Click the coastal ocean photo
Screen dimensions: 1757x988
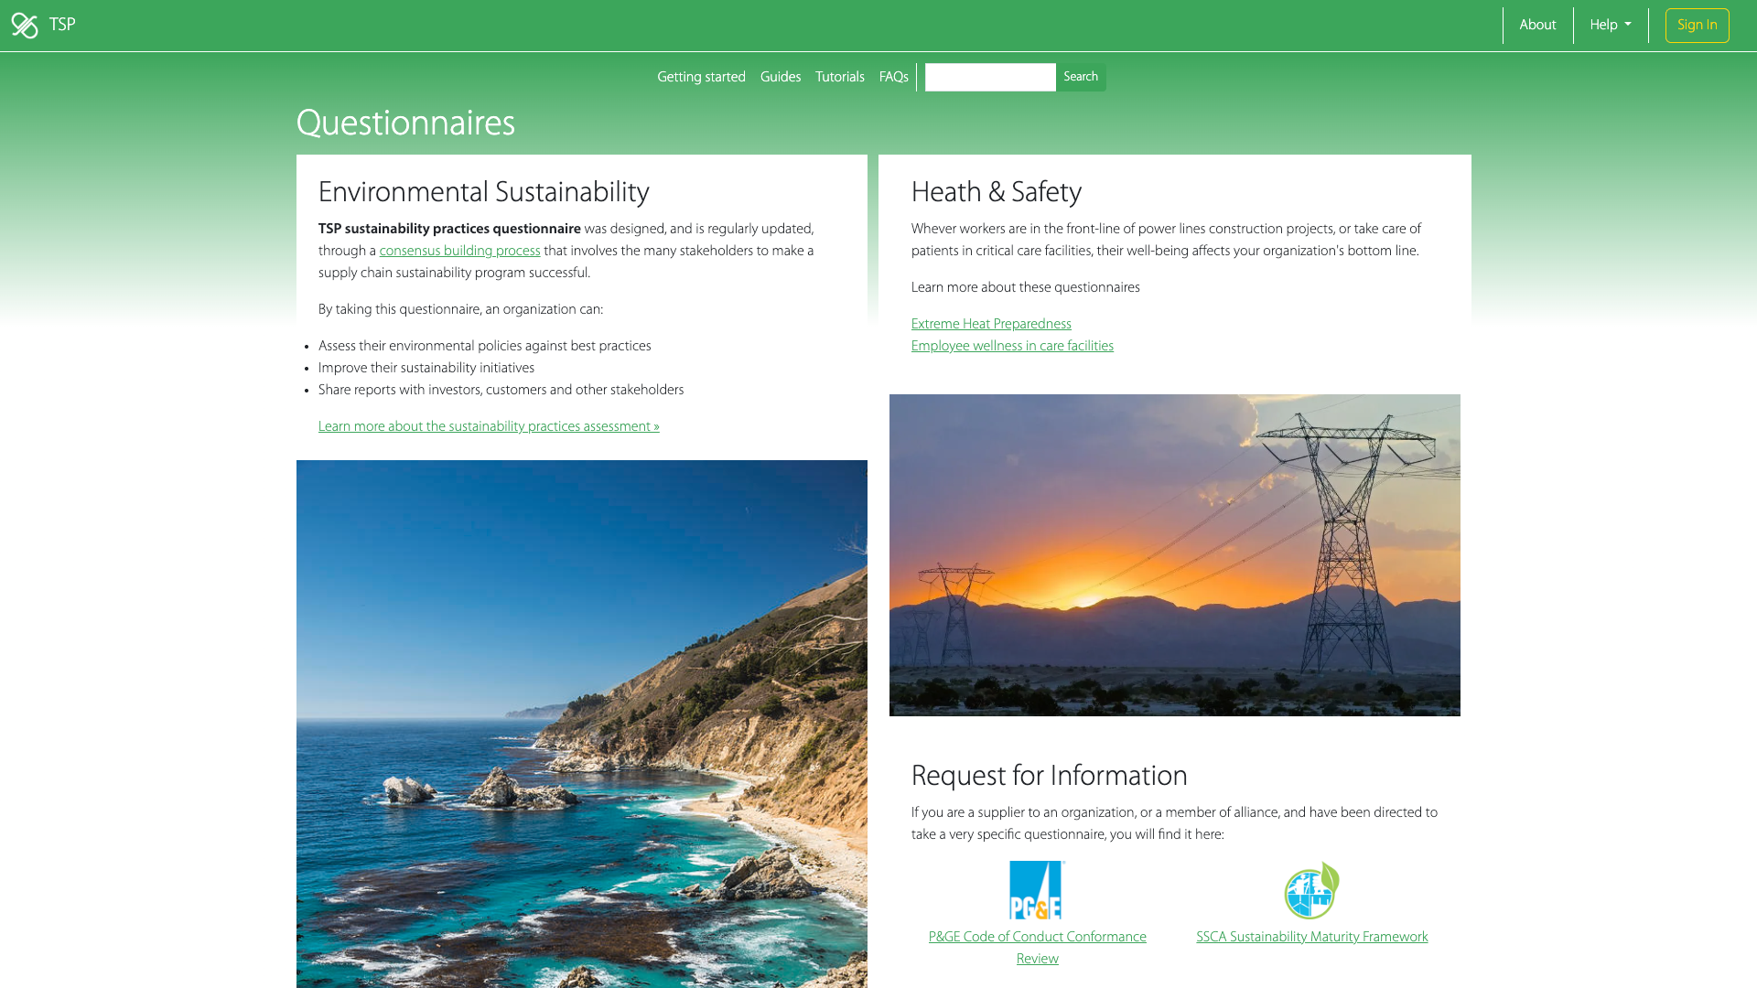click(581, 723)
